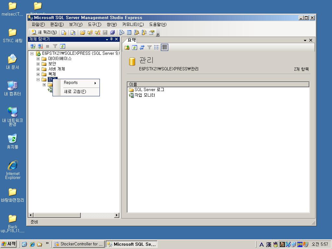
Task: Open the 도구(T) menu
Action: click(95, 25)
